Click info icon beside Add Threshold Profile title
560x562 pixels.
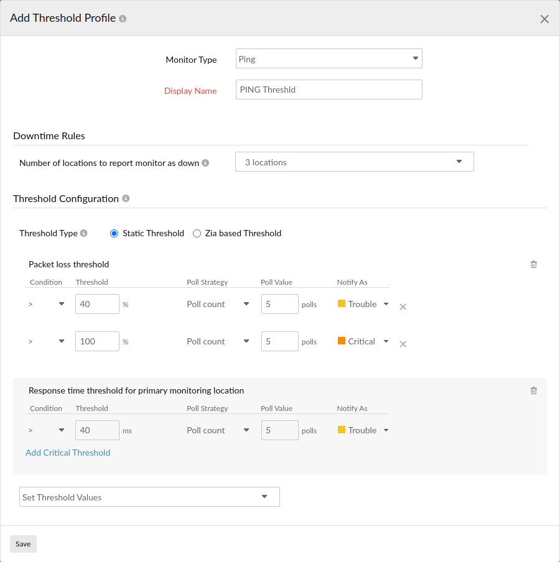click(x=123, y=19)
